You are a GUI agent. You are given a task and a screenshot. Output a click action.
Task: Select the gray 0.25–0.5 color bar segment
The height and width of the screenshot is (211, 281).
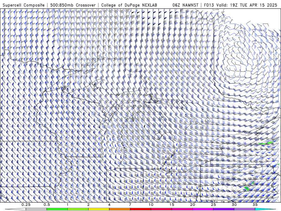click(37, 209)
